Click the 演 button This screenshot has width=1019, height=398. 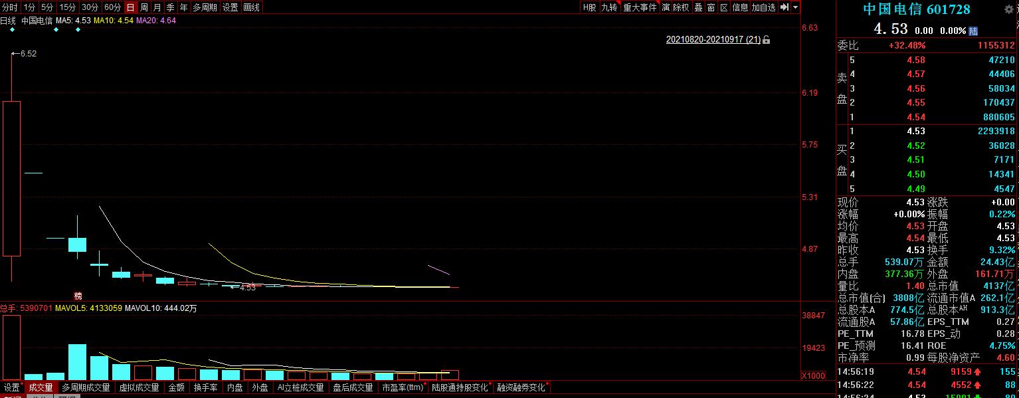click(666, 7)
